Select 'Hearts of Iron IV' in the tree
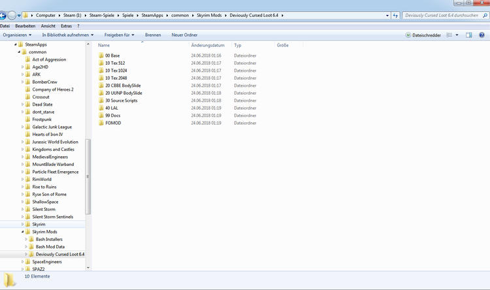Viewport: 490px width, 290px height. [x=48, y=135]
